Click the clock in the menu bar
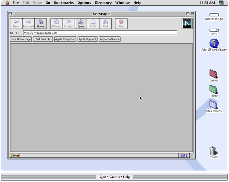This screenshot has height=182, width=229. coord(207,3)
